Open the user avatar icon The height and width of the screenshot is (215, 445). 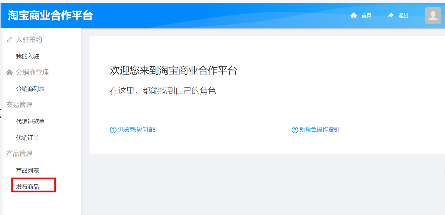433,15
